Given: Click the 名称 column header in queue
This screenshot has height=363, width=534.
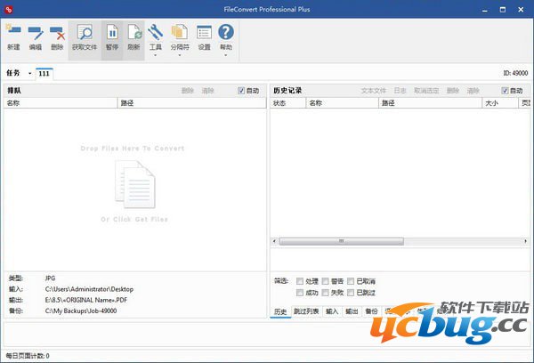Looking at the screenshot, I should [61, 103].
